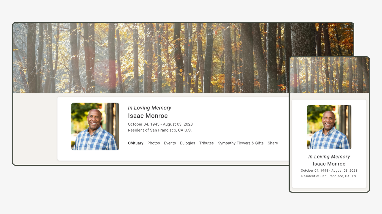Click the date line in mobile card
Viewport: 382px width, 214px height.
329,171
